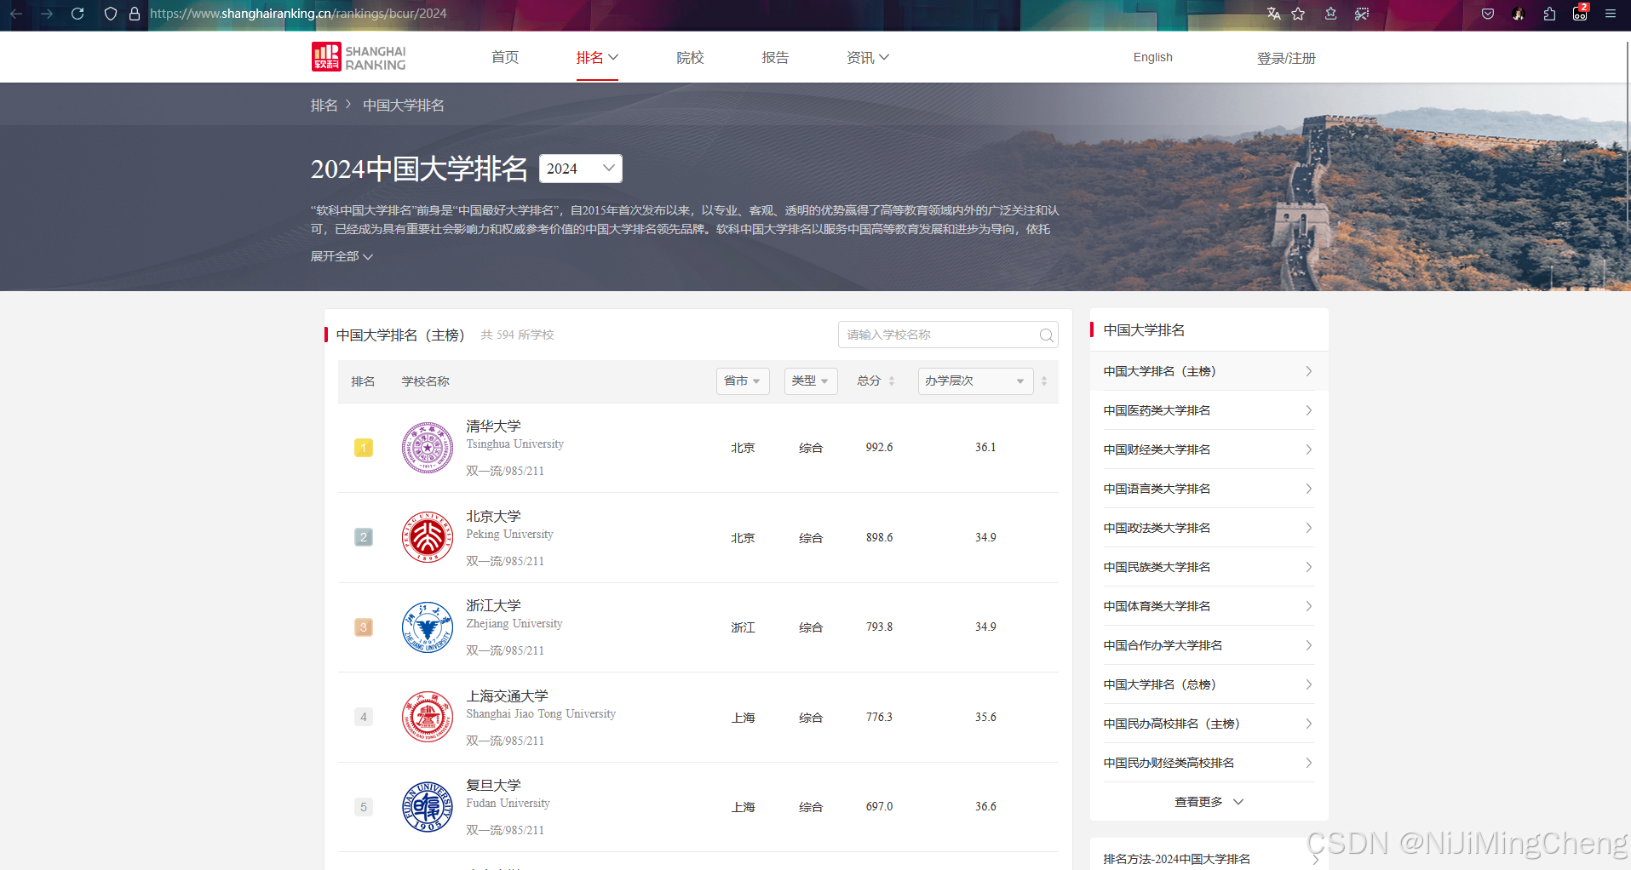Viewport: 1631px width, 870px height.
Task: Click the 中国大学排名 breadcrumb link
Action: tap(404, 106)
